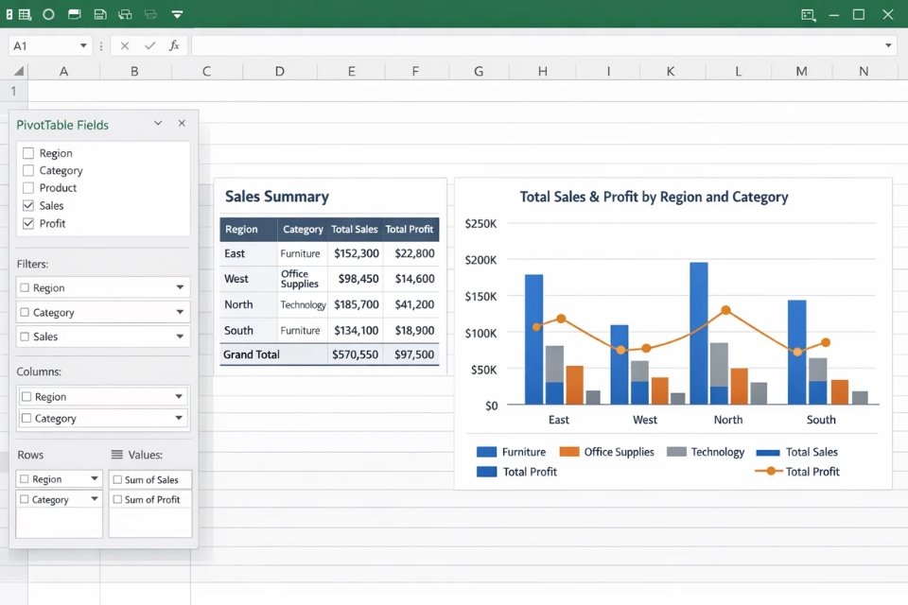Click the Save icon in the toolbar
Viewport: 908px width, 605px height.
[100, 14]
